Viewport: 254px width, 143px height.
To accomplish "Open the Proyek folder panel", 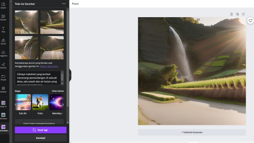I will [x=3, y=77].
